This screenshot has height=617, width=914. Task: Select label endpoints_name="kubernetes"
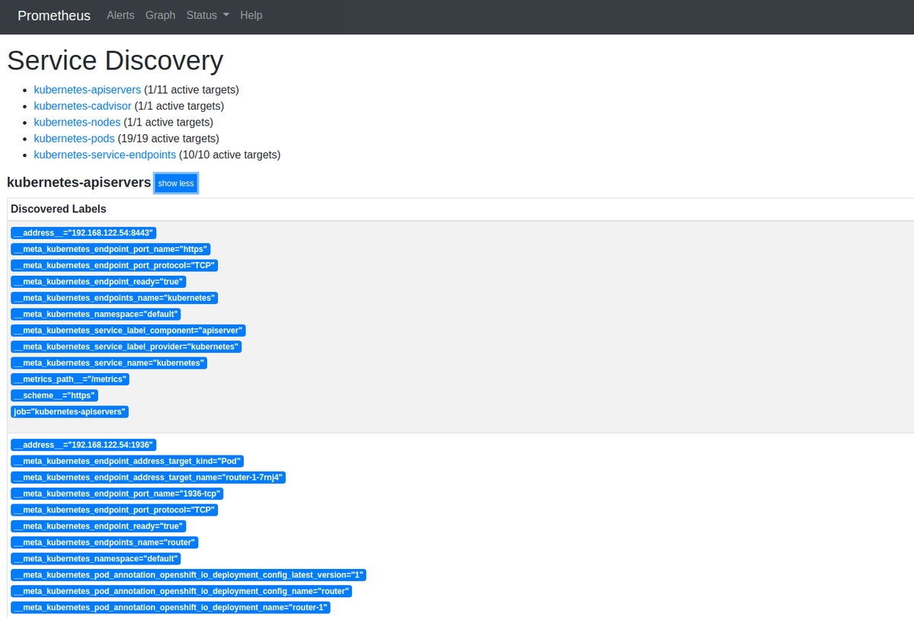point(114,298)
